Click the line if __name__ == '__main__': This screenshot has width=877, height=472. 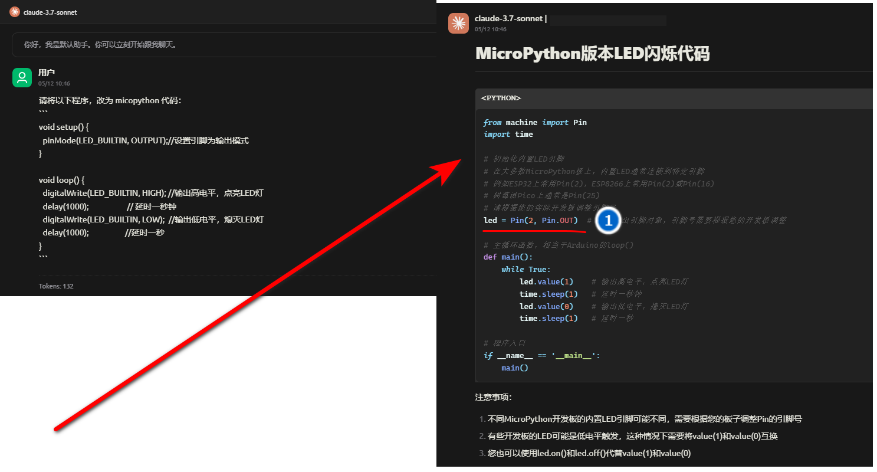541,355
